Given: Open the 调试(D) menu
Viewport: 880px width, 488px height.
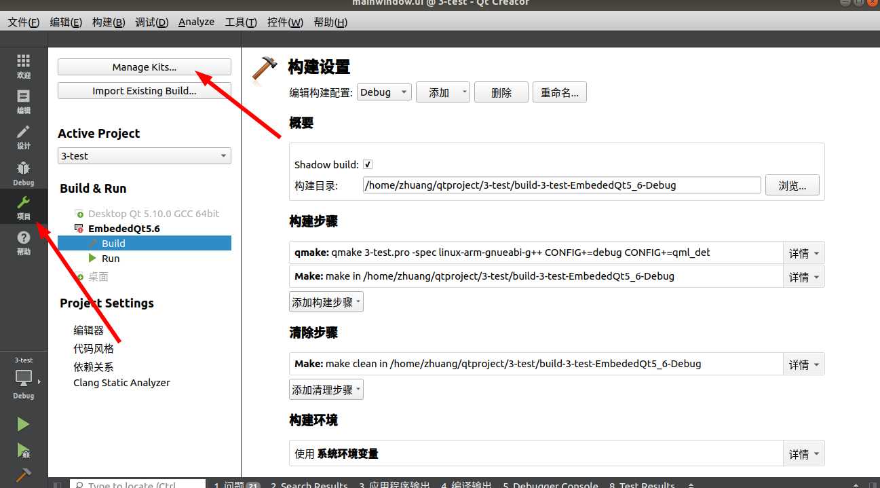Looking at the screenshot, I should [x=152, y=22].
